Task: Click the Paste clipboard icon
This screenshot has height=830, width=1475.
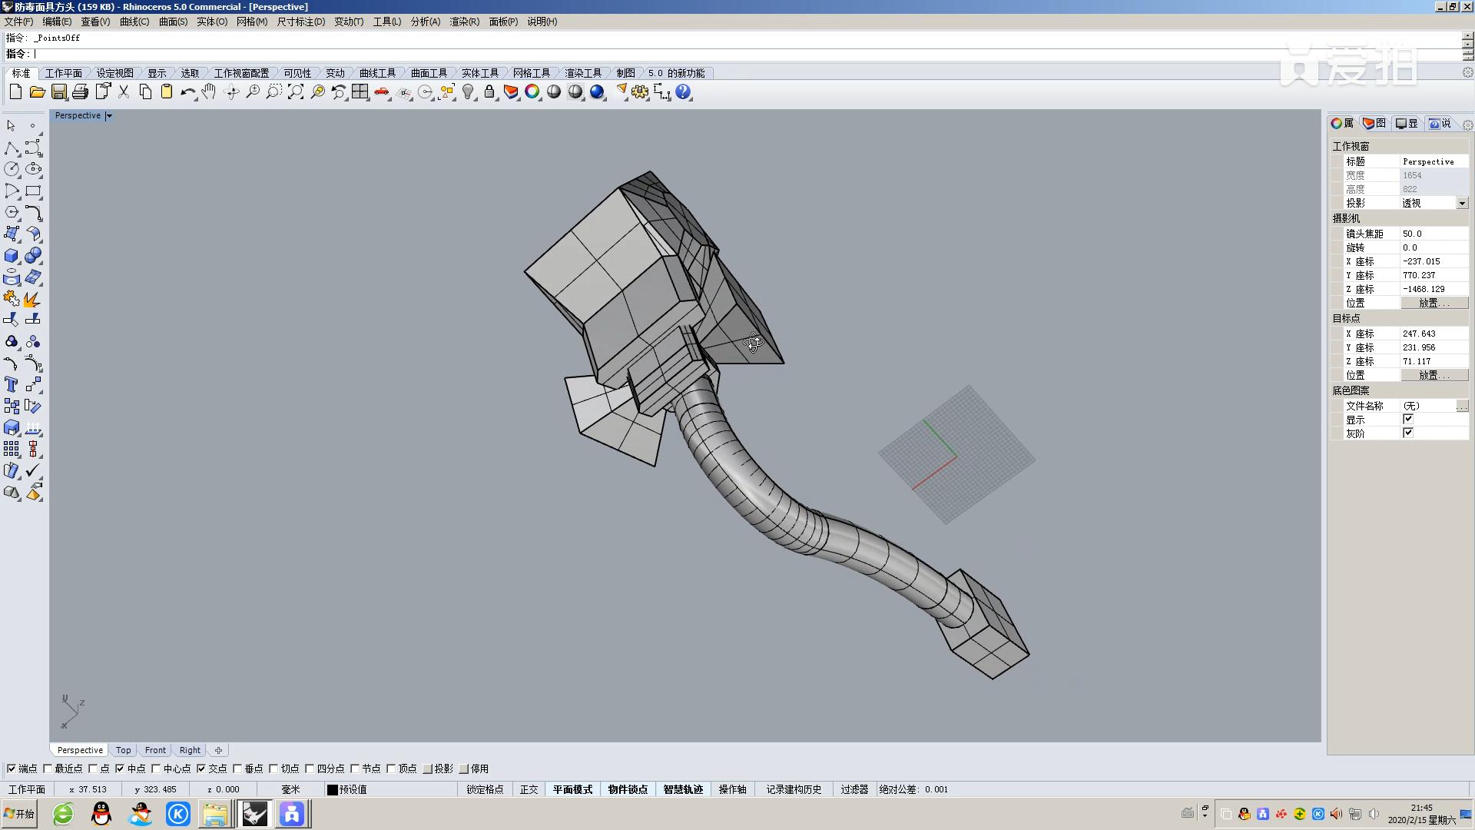Action: tap(167, 92)
